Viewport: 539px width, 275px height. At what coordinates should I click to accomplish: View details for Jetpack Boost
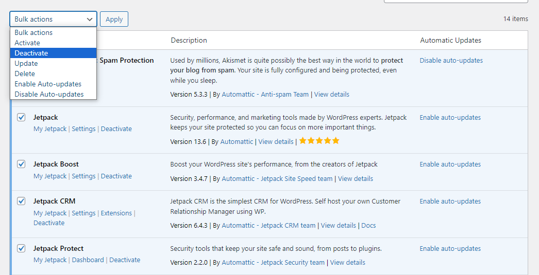[x=356, y=179]
